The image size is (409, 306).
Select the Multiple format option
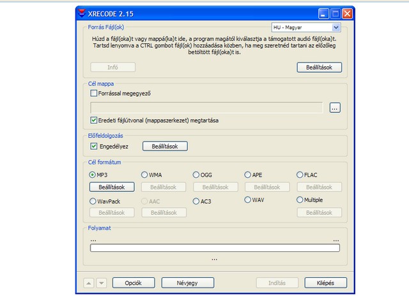pos(300,200)
